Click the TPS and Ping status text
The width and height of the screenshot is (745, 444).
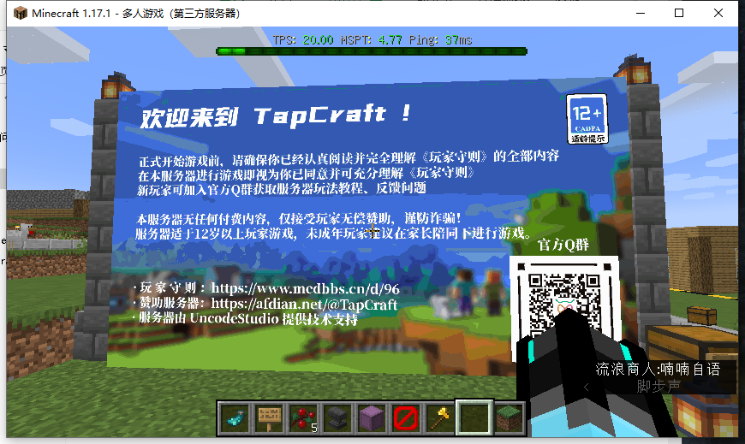372,39
